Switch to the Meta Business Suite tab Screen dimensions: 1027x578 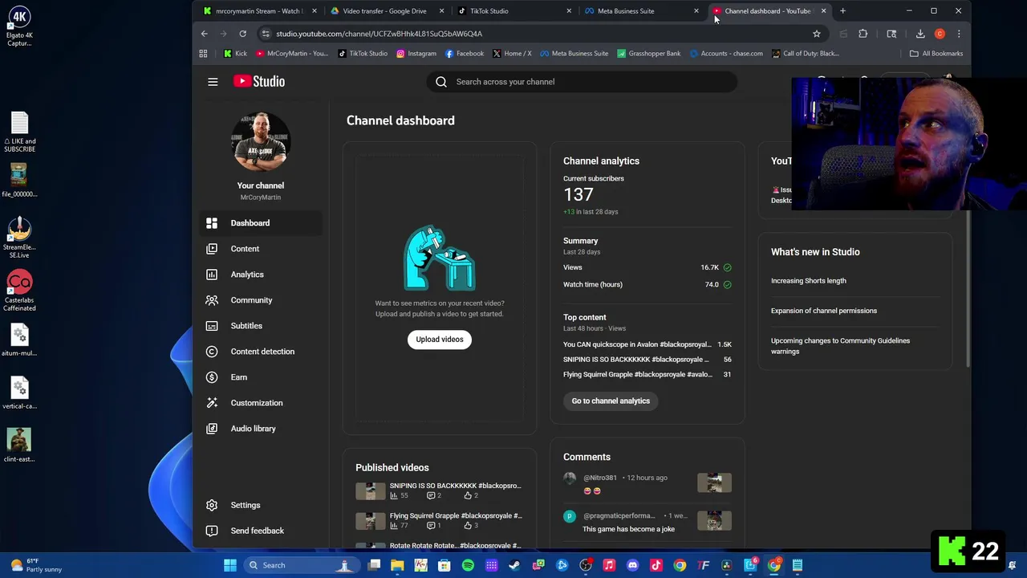[640, 11]
